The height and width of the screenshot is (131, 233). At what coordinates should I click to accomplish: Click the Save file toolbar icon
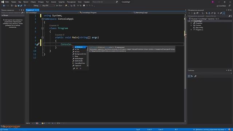coord(19,6)
